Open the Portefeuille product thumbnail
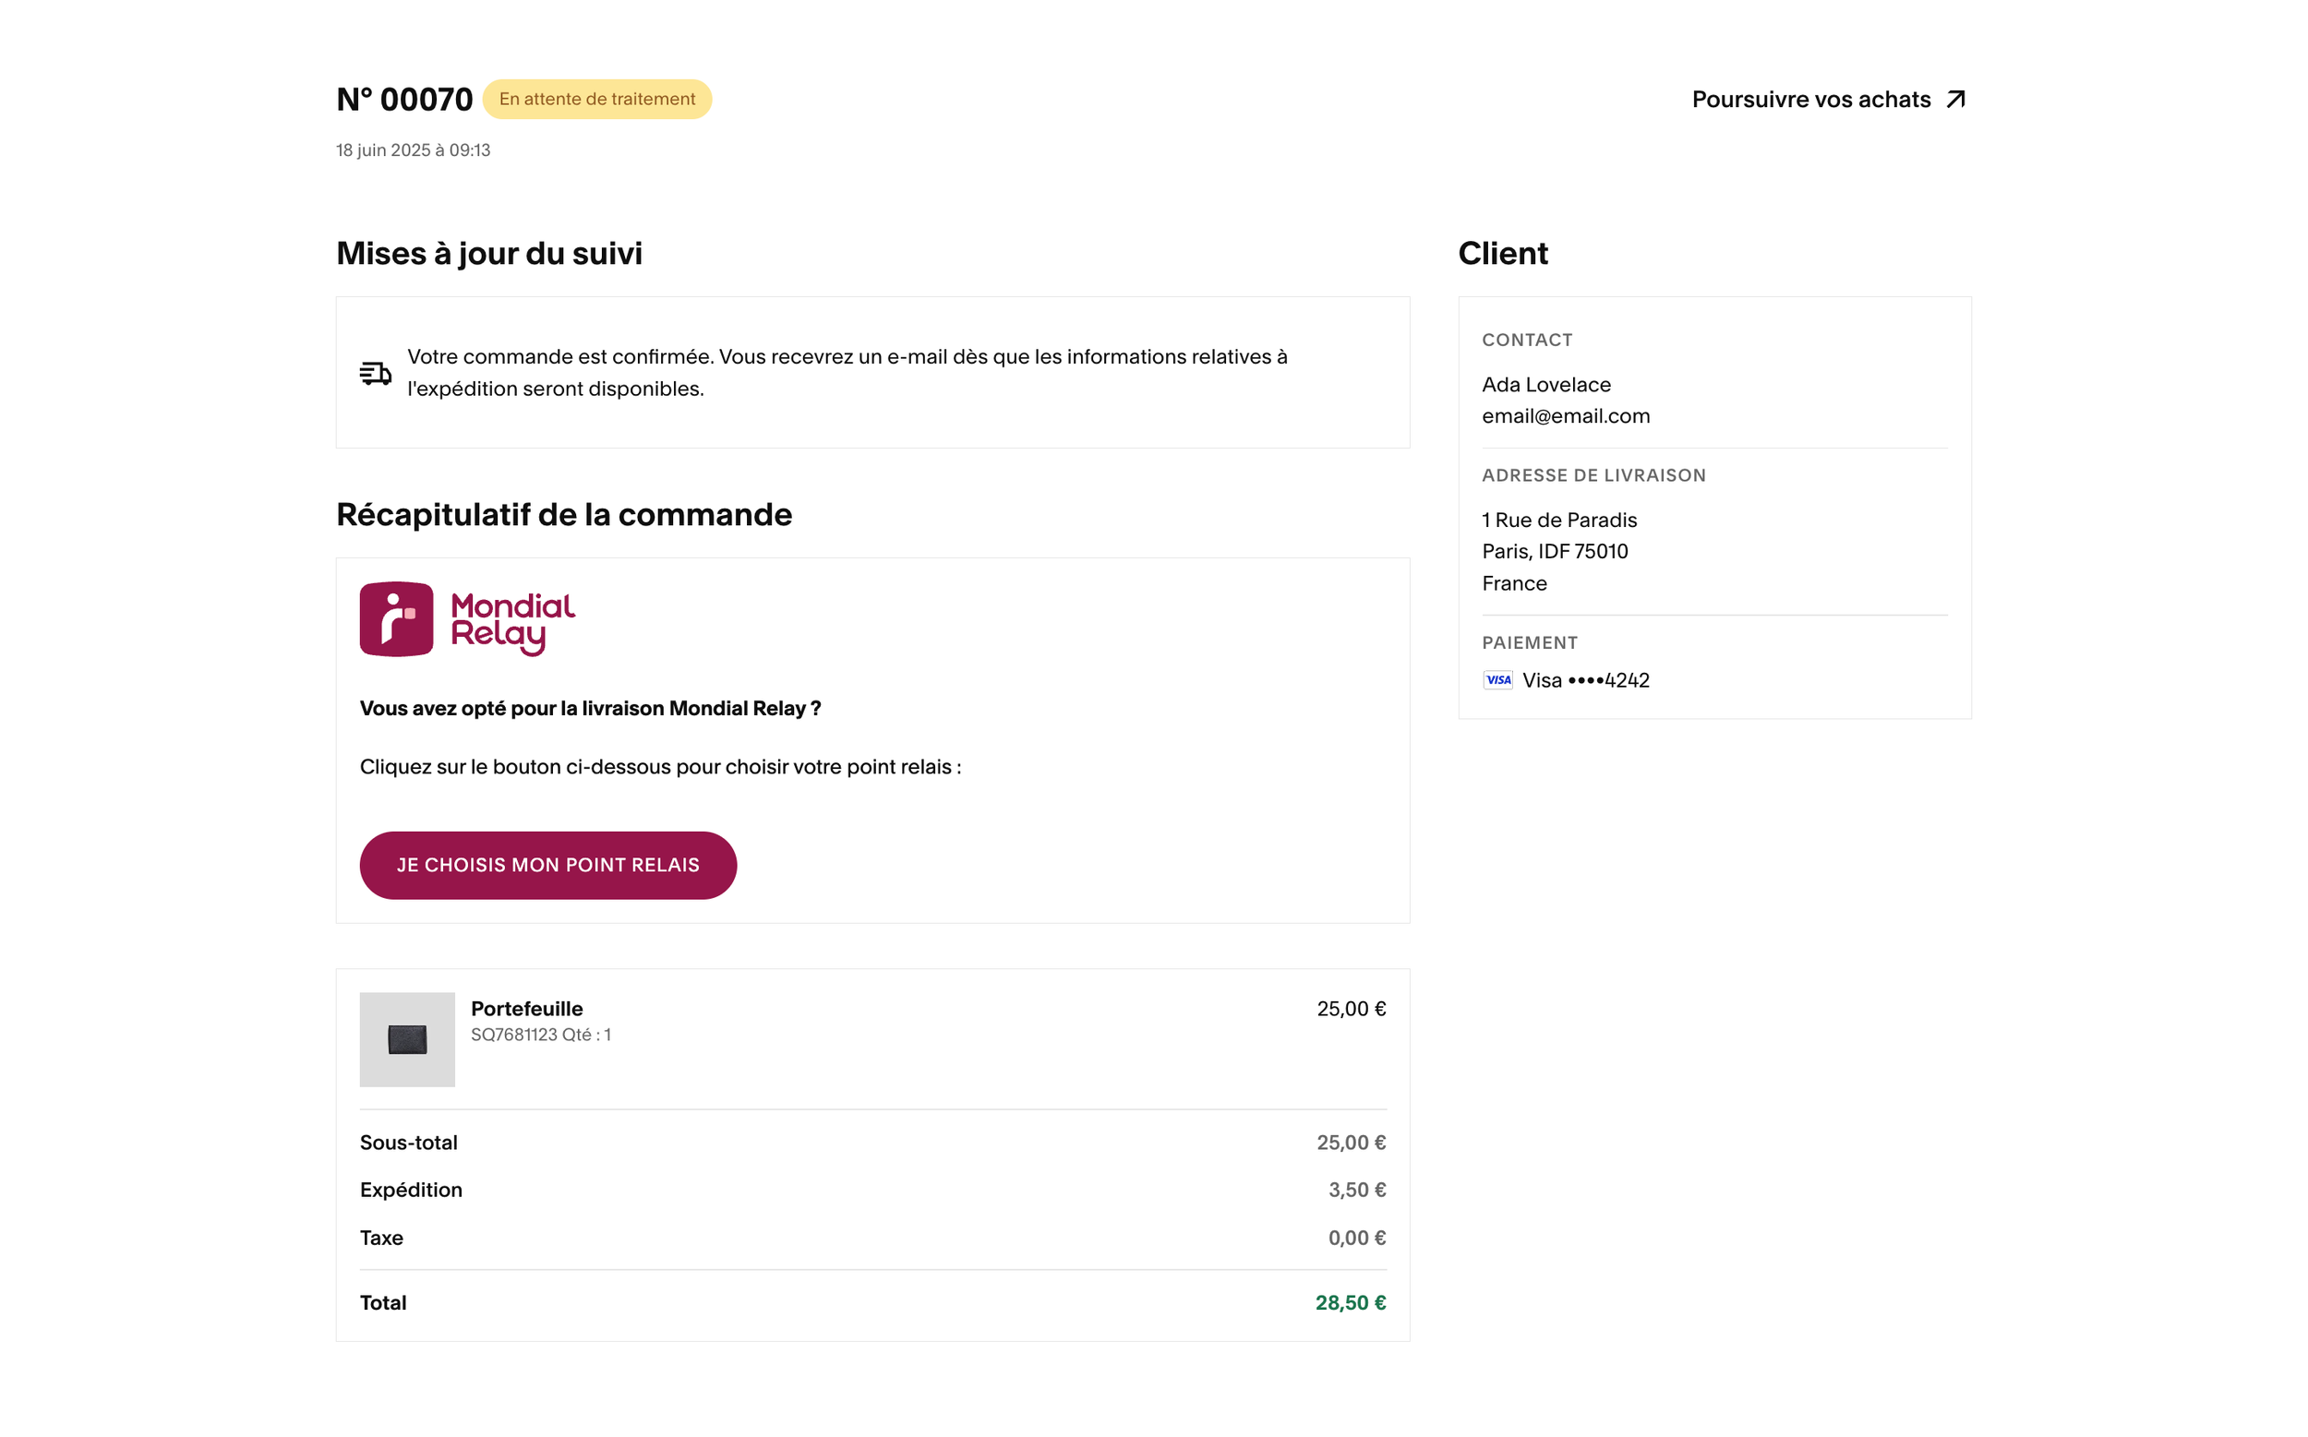The height and width of the screenshot is (1437, 2308). (x=407, y=1040)
